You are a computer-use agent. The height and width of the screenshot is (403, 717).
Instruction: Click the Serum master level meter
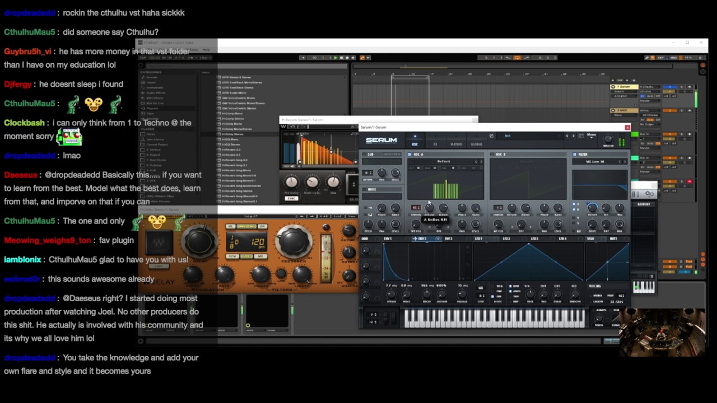tap(622, 141)
